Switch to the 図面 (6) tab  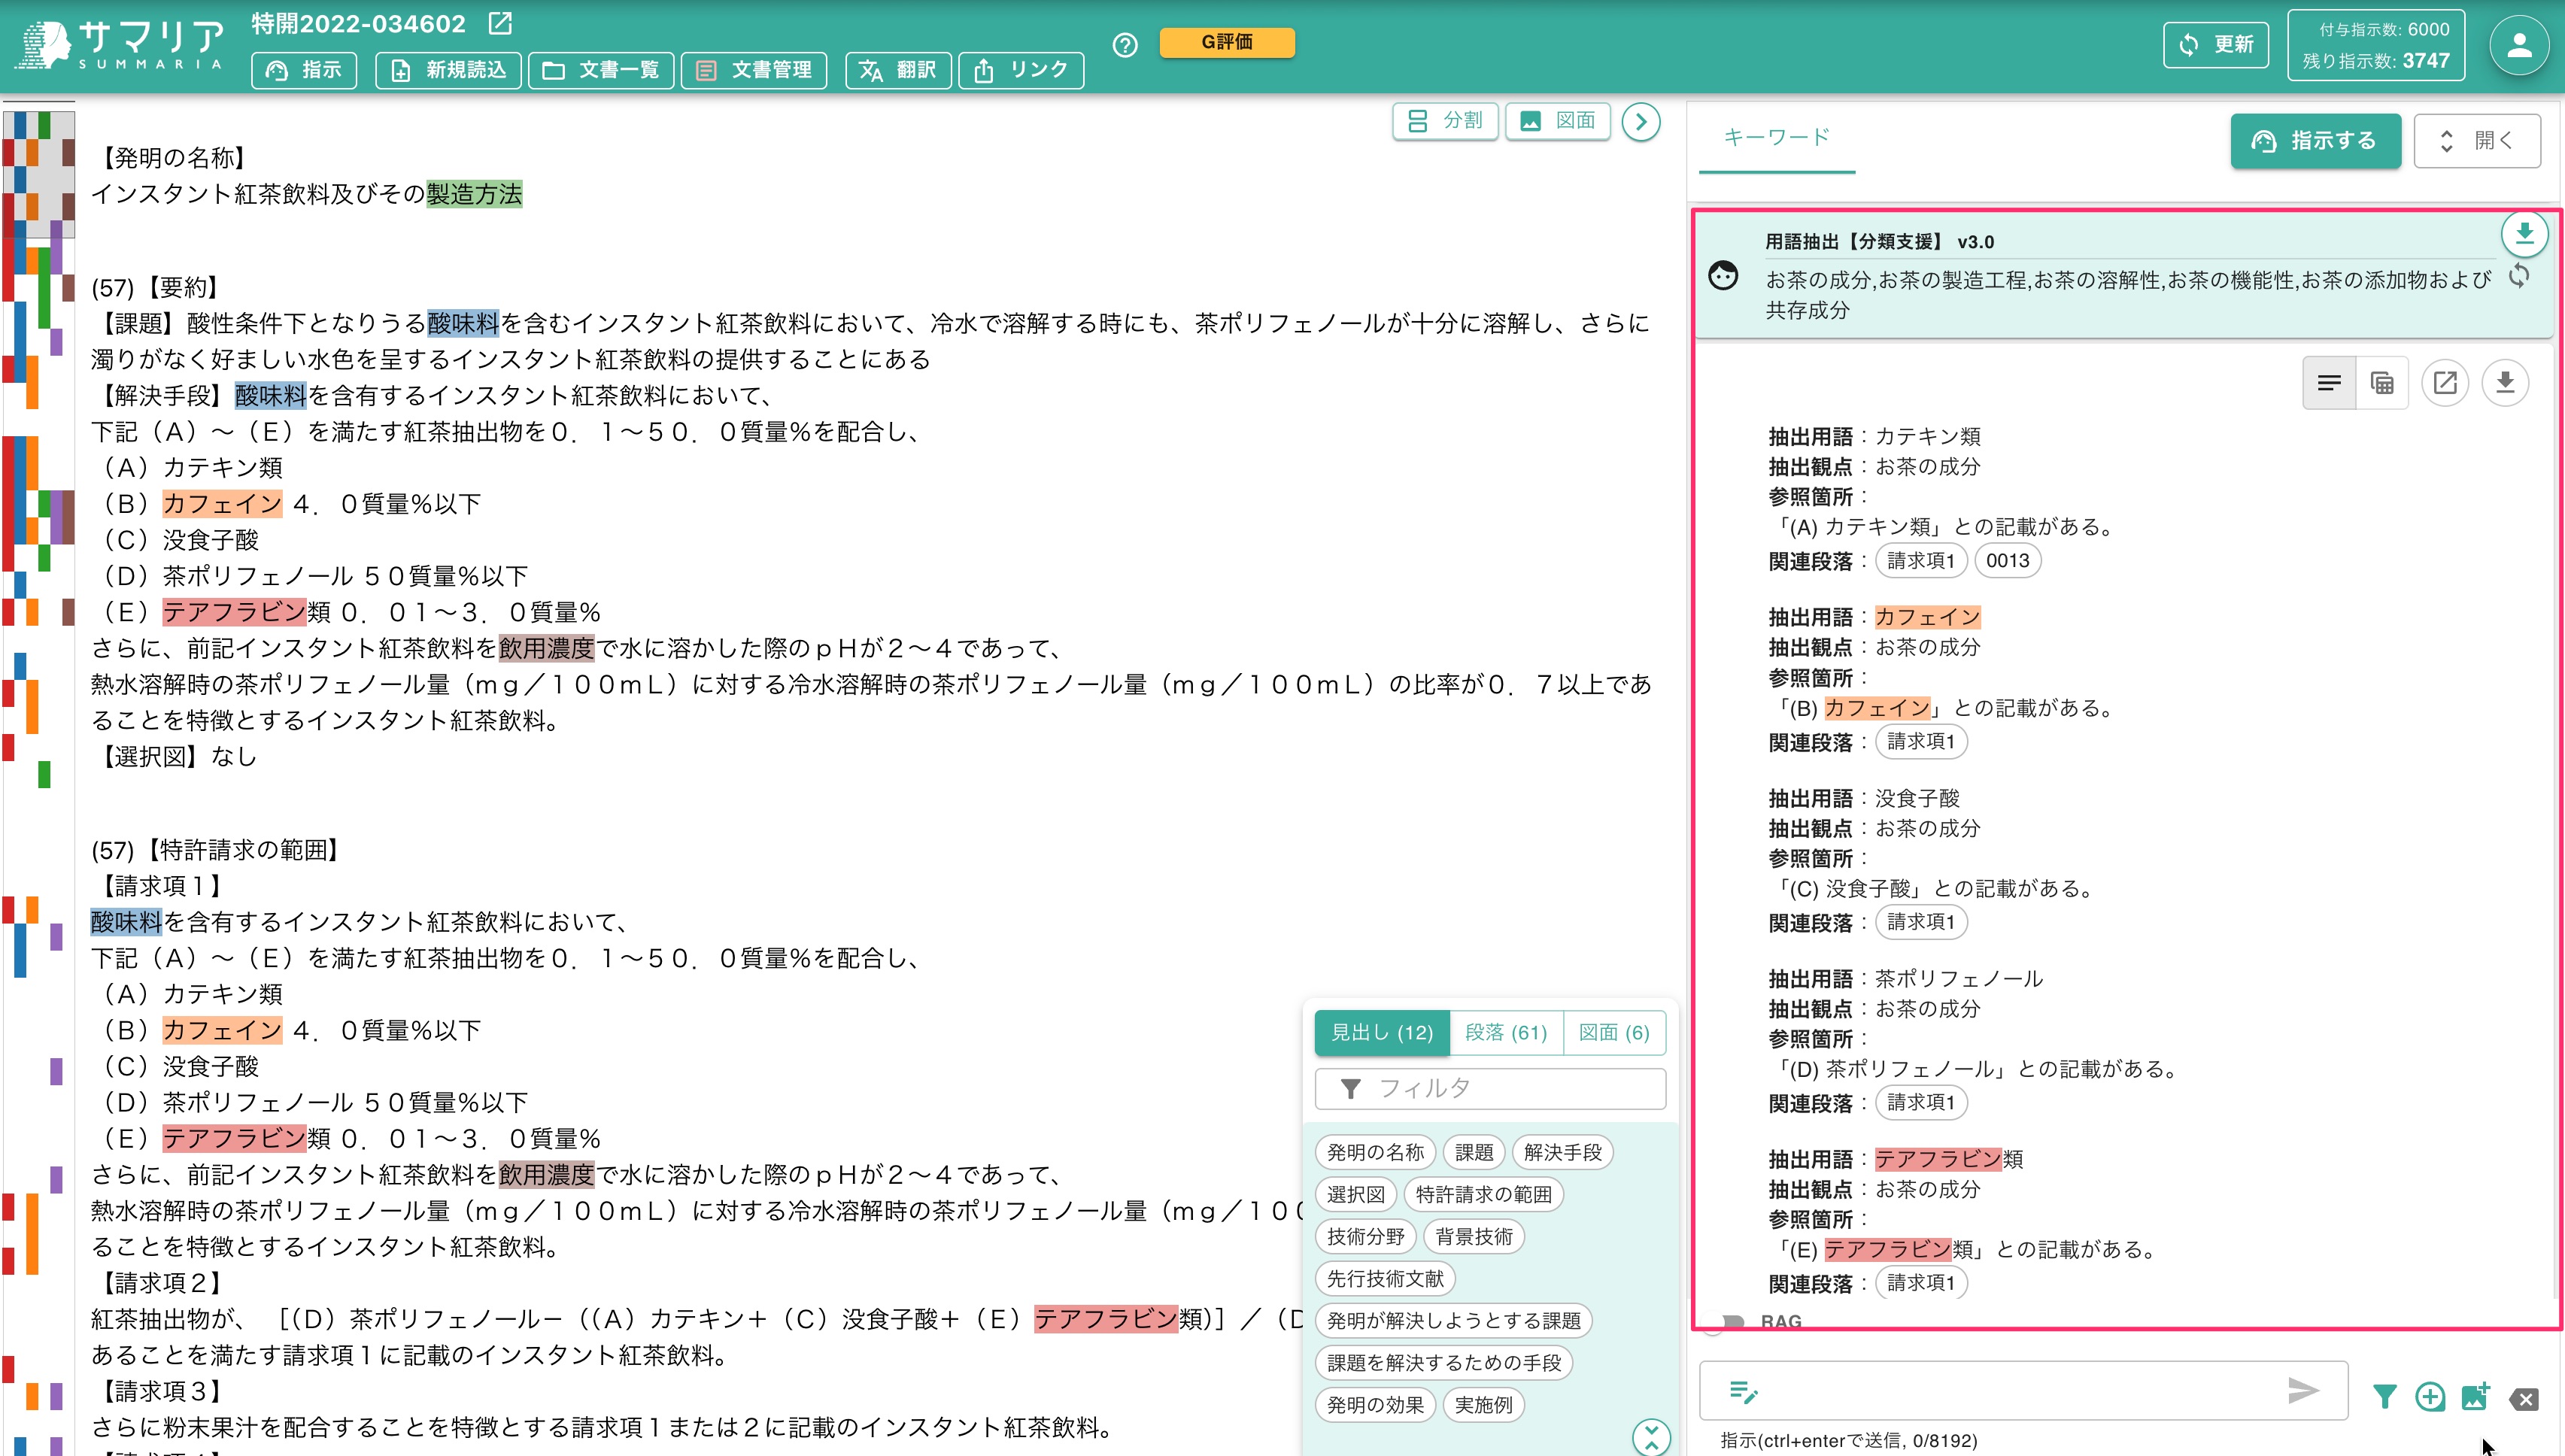[1614, 1032]
